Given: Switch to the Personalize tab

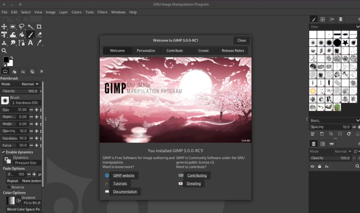Looking at the screenshot, I should point(146,51).
